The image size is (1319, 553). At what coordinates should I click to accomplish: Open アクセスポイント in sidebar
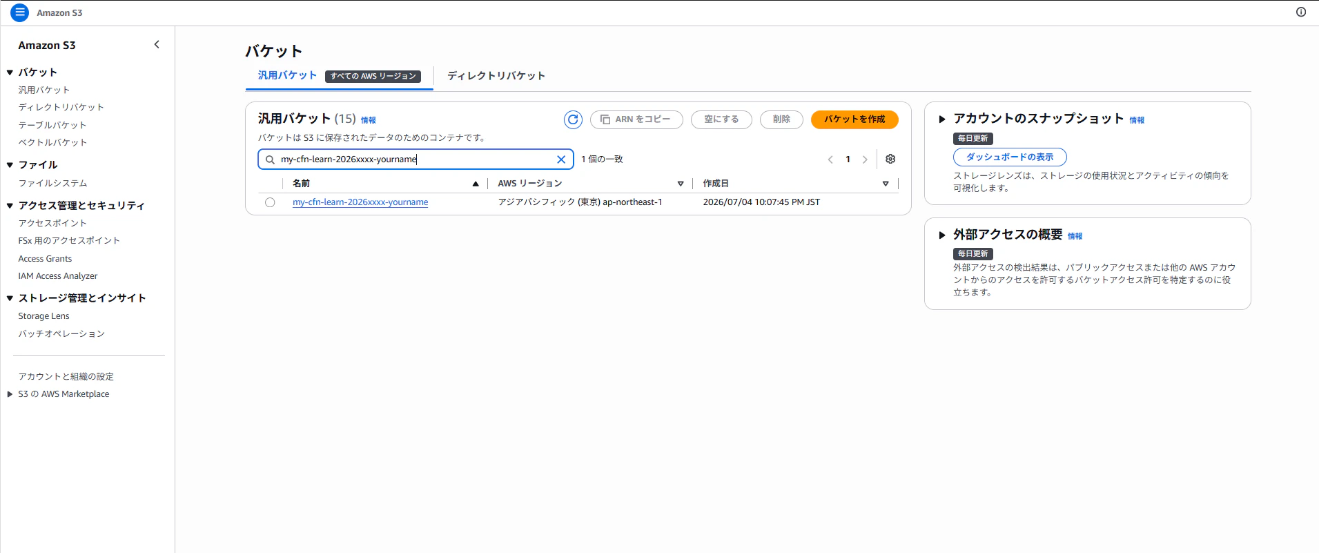click(52, 223)
